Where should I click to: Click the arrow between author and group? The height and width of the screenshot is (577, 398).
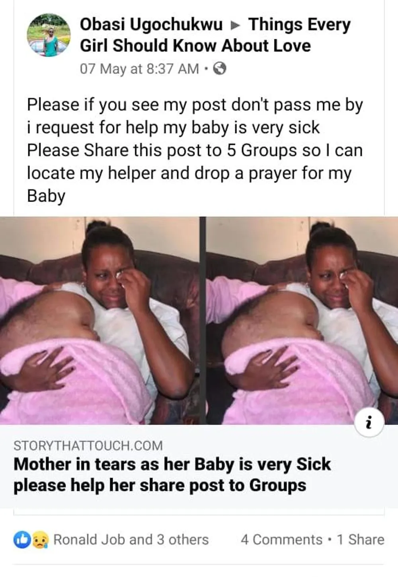(236, 25)
